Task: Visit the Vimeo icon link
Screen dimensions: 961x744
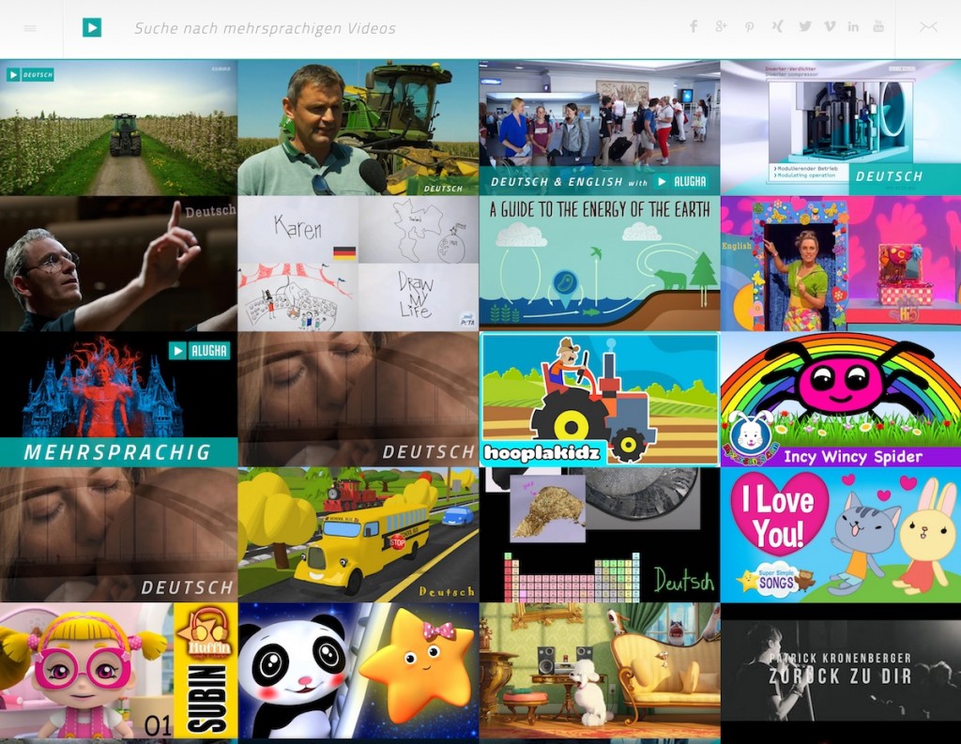Action: tap(830, 26)
